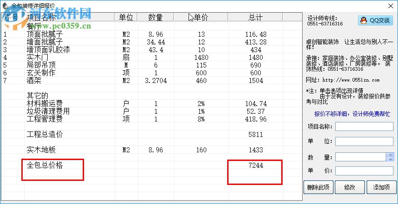Click the 单价 column header
Viewport: 398px width, 204px height.
(x=201, y=17)
